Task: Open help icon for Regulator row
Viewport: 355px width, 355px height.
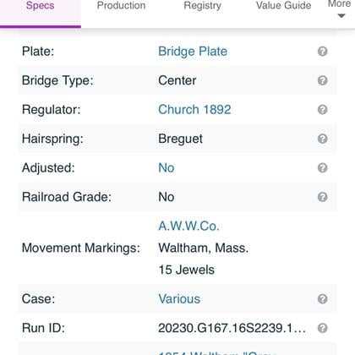Action: click(322, 110)
